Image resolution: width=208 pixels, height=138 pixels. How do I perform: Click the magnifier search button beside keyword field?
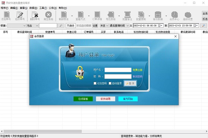coord(61,26)
